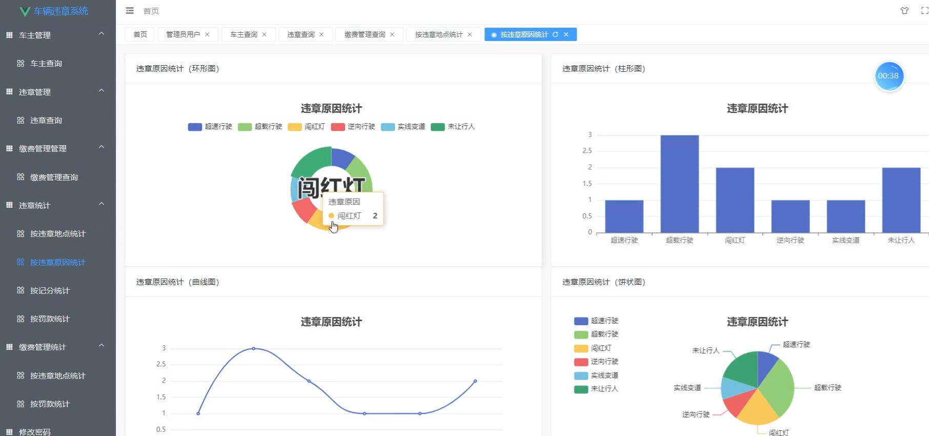Image resolution: width=929 pixels, height=436 pixels.
Task: Click icon beside 车主查询 menu item
Action: 21,64
